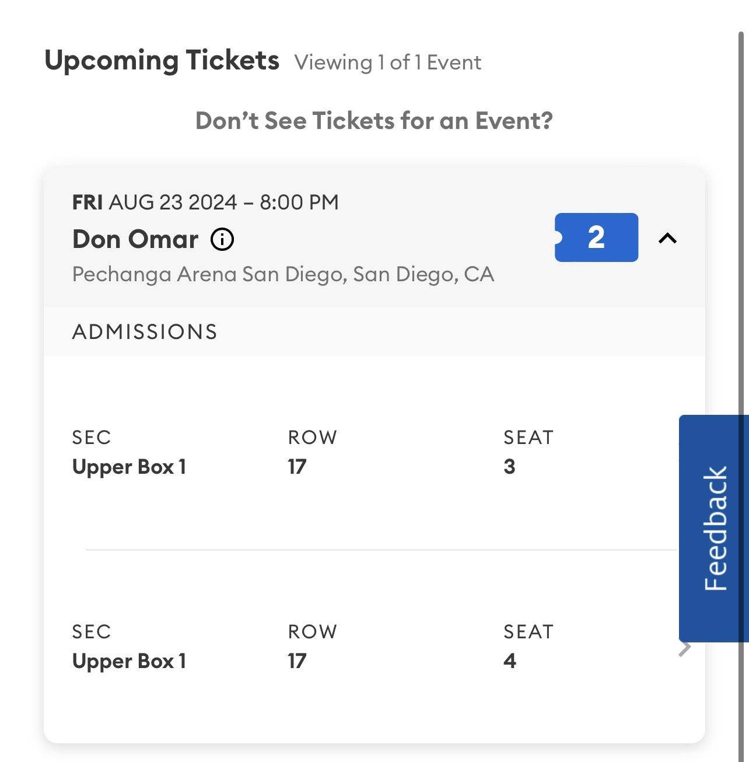Click the divider between the two tickets

381,550
